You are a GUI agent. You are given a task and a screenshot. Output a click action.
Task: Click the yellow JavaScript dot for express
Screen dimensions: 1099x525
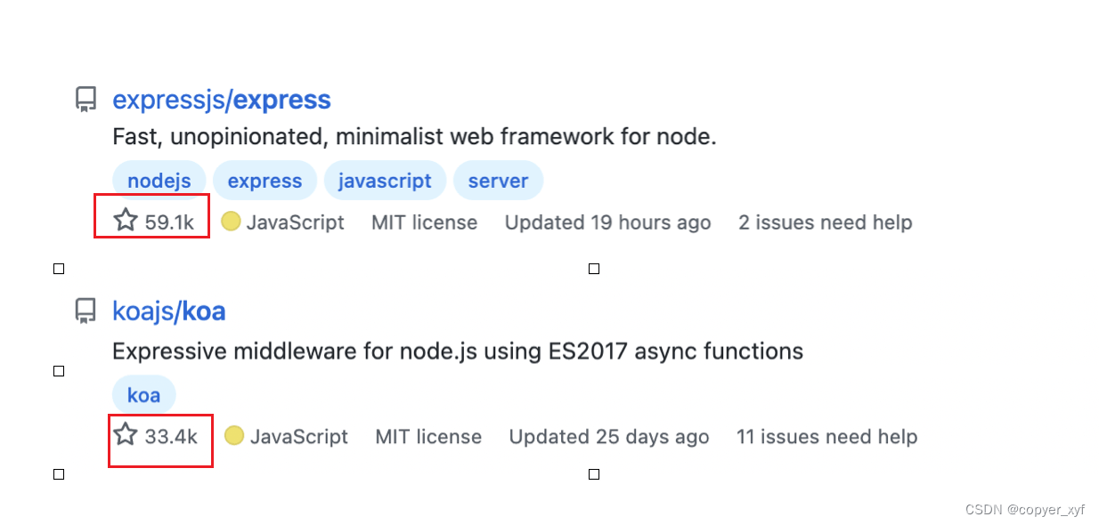[x=231, y=222]
